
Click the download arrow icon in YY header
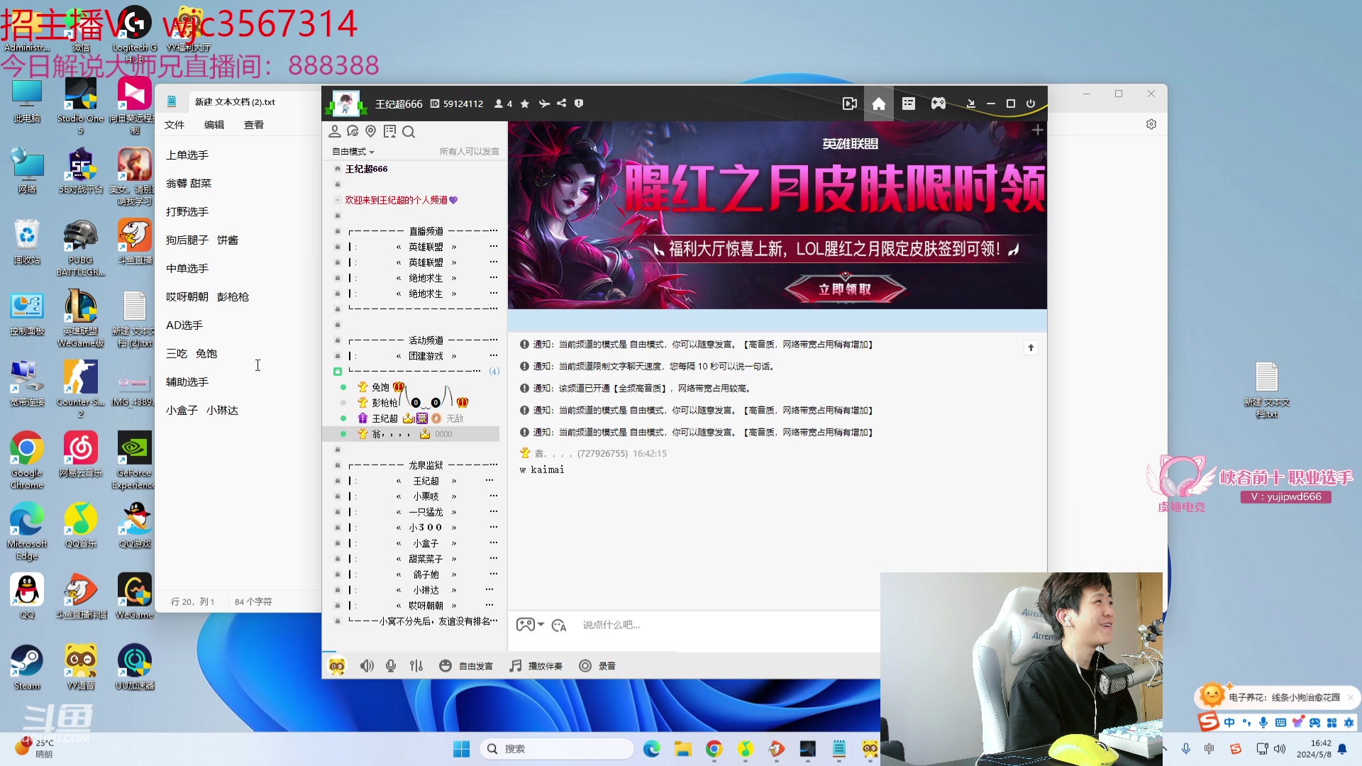970,104
